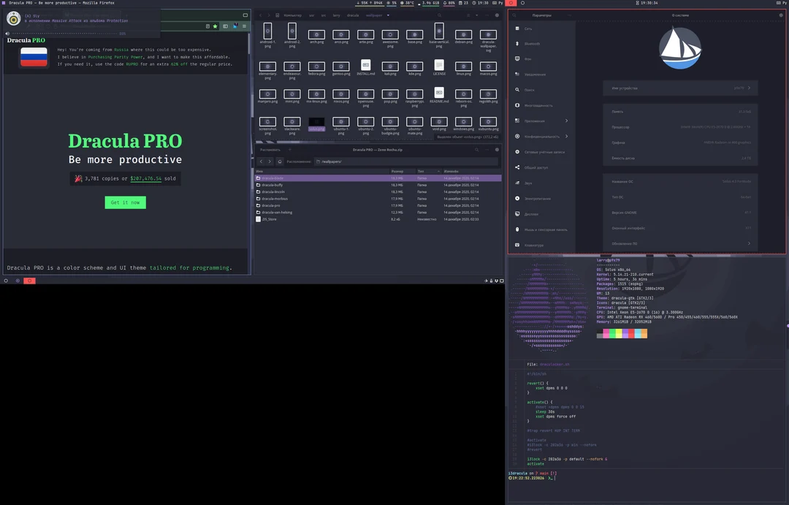Screen dimensions: 789x505
Task: Select the solus.png thumbnail in the file manager
Action: pyautogui.click(x=317, y=121)
